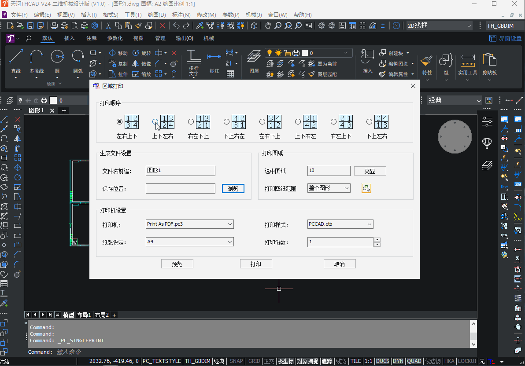
Task: Select the 右左上下 print order radio button
Action: click(x=333, y=122)
